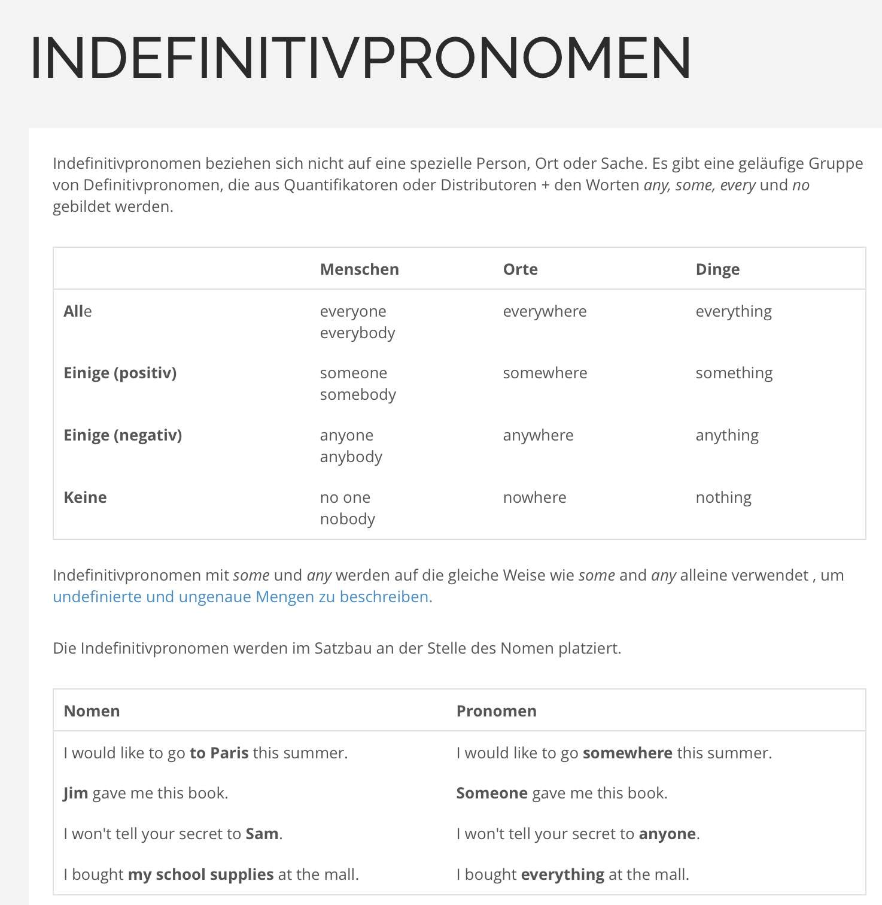Click the word nothing in the table
The image size is (882, 905).
tap(723, 497)
